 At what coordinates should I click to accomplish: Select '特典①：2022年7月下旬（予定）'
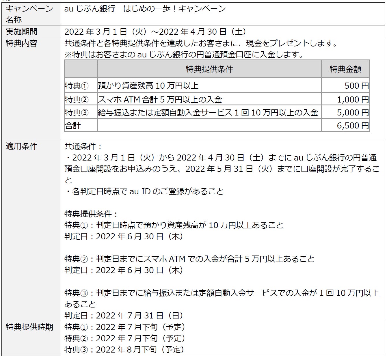pos(125,327)
